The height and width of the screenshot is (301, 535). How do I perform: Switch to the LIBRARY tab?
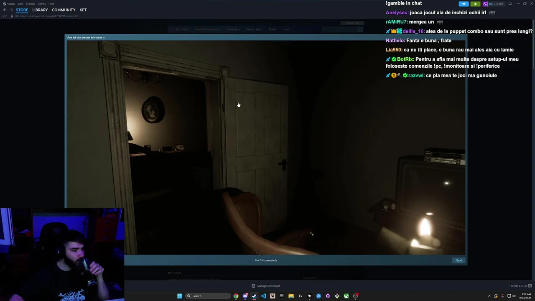tap(40, 10)
